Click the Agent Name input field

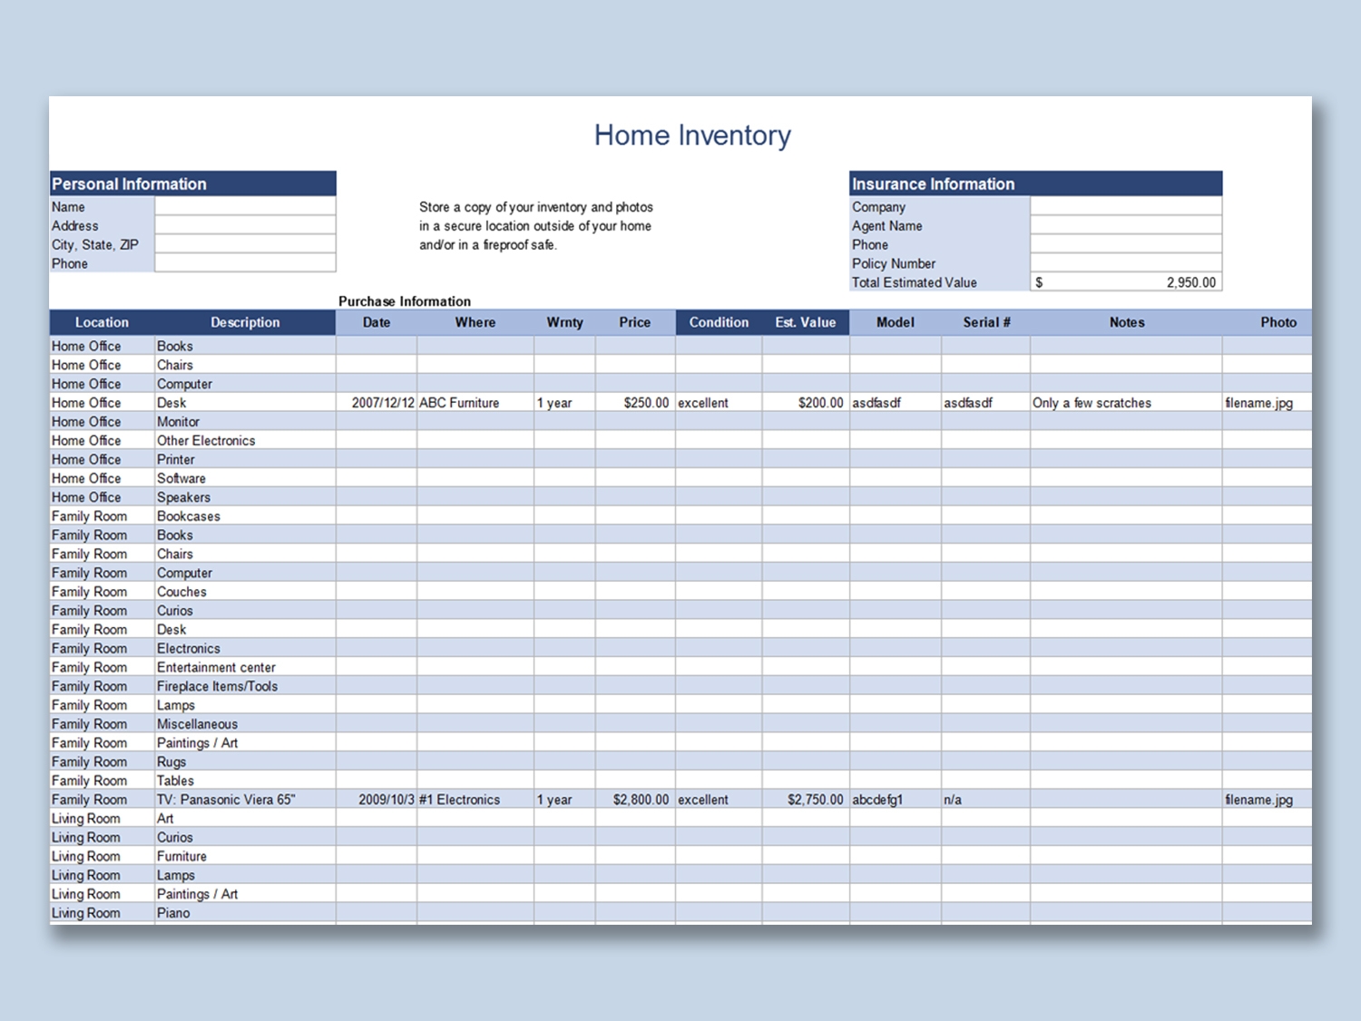pos(1125,225)
